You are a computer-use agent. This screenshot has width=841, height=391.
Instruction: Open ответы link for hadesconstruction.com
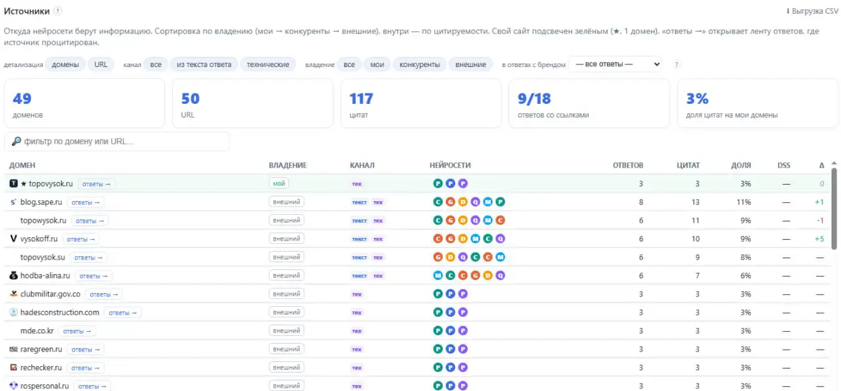pos(123,313)
